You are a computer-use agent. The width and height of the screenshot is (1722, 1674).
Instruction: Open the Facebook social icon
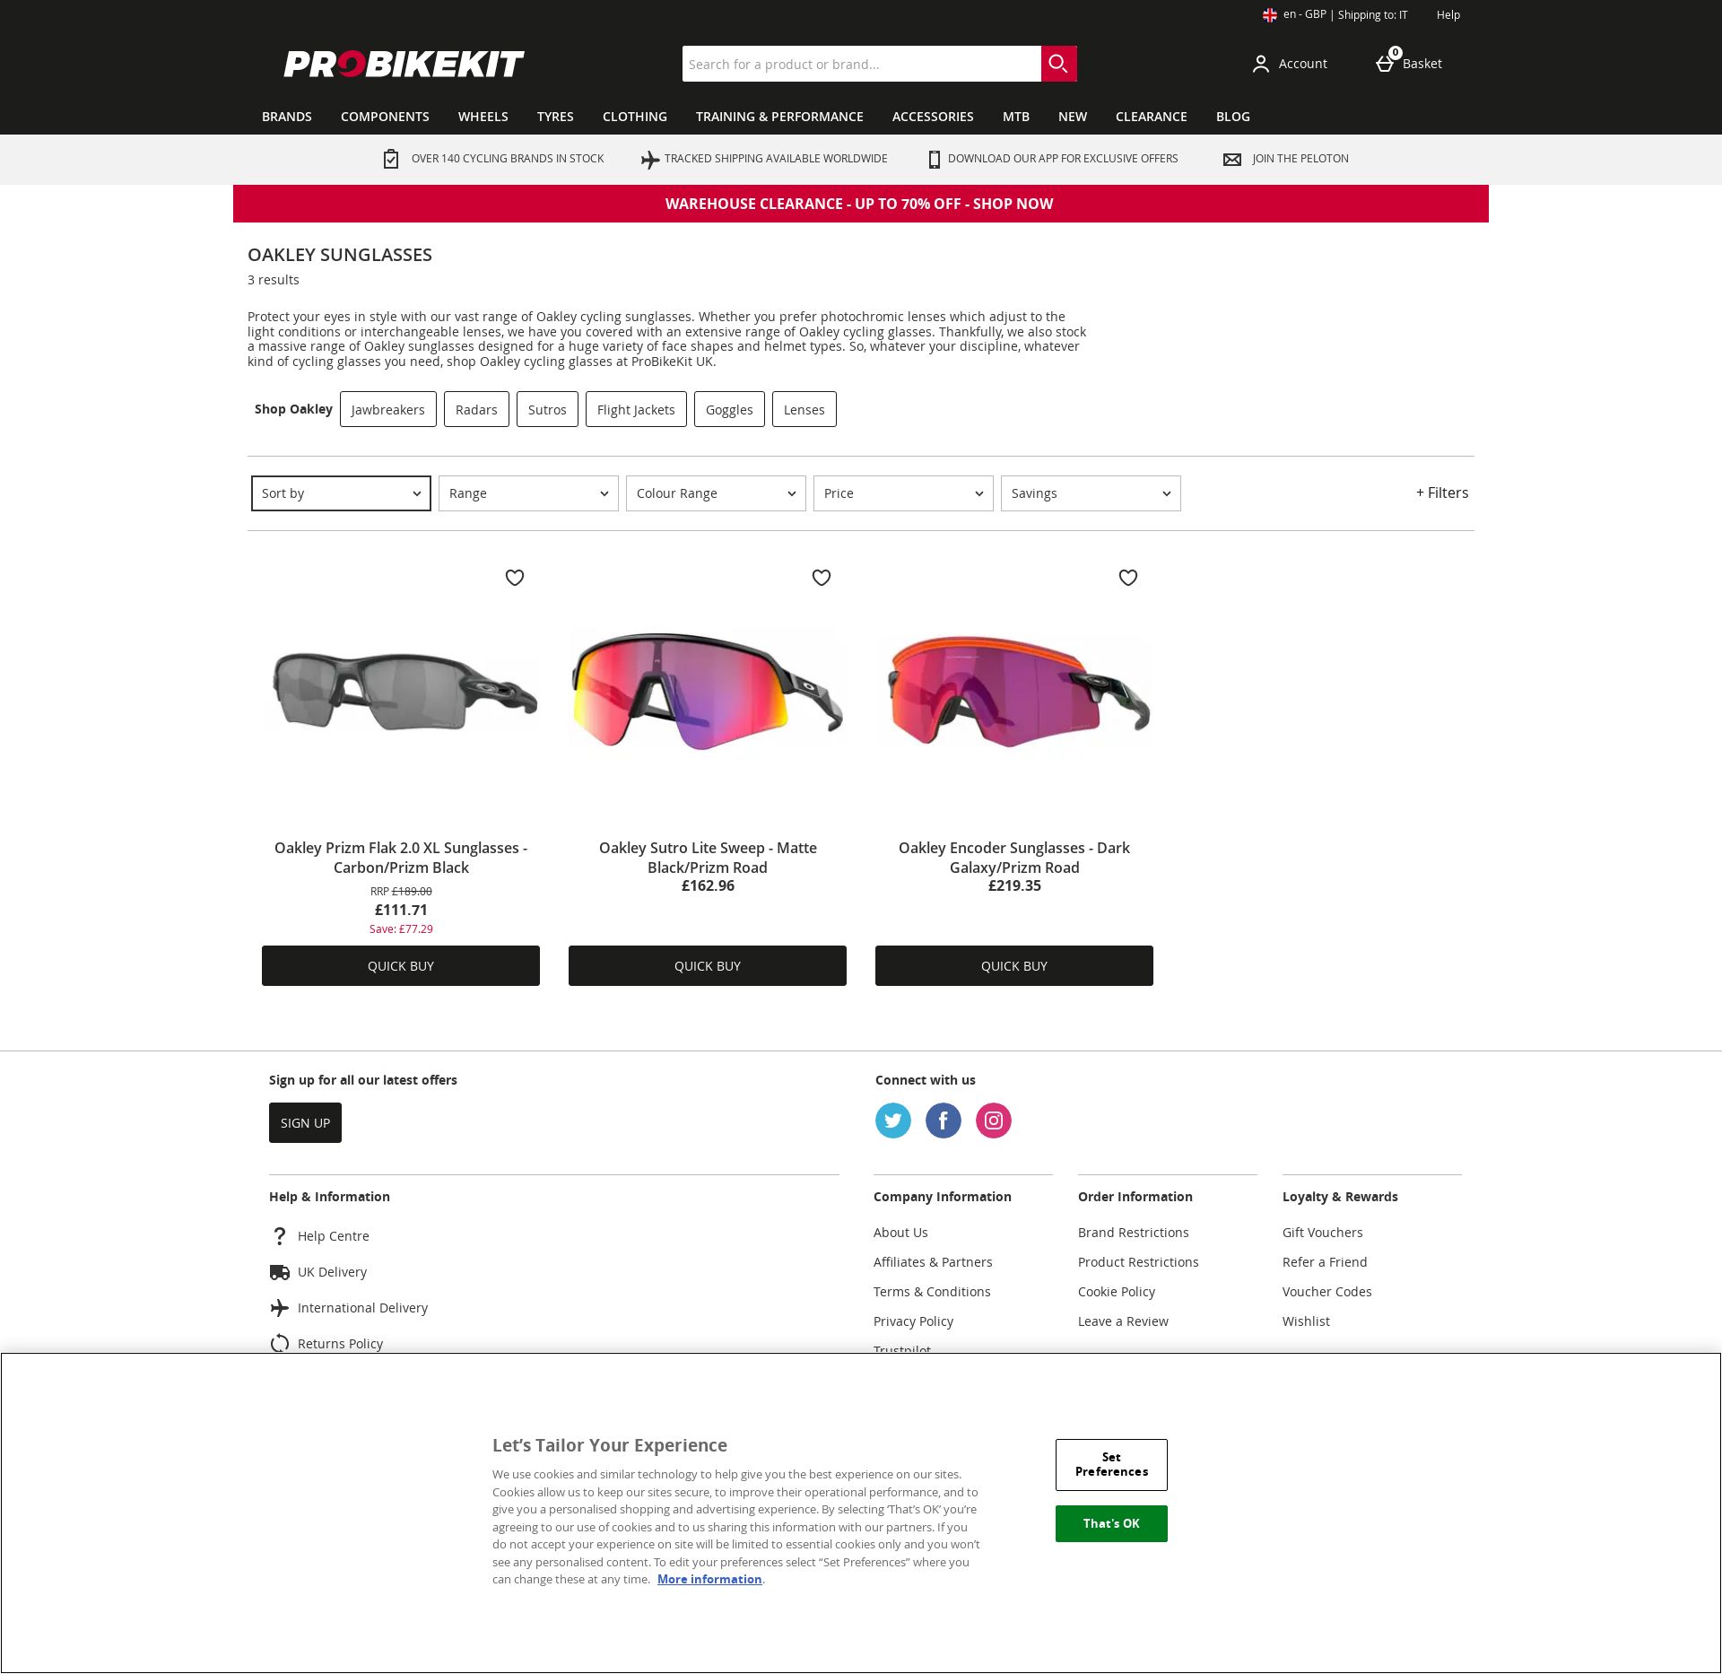pyautogui.click(x=944, y=1120)
